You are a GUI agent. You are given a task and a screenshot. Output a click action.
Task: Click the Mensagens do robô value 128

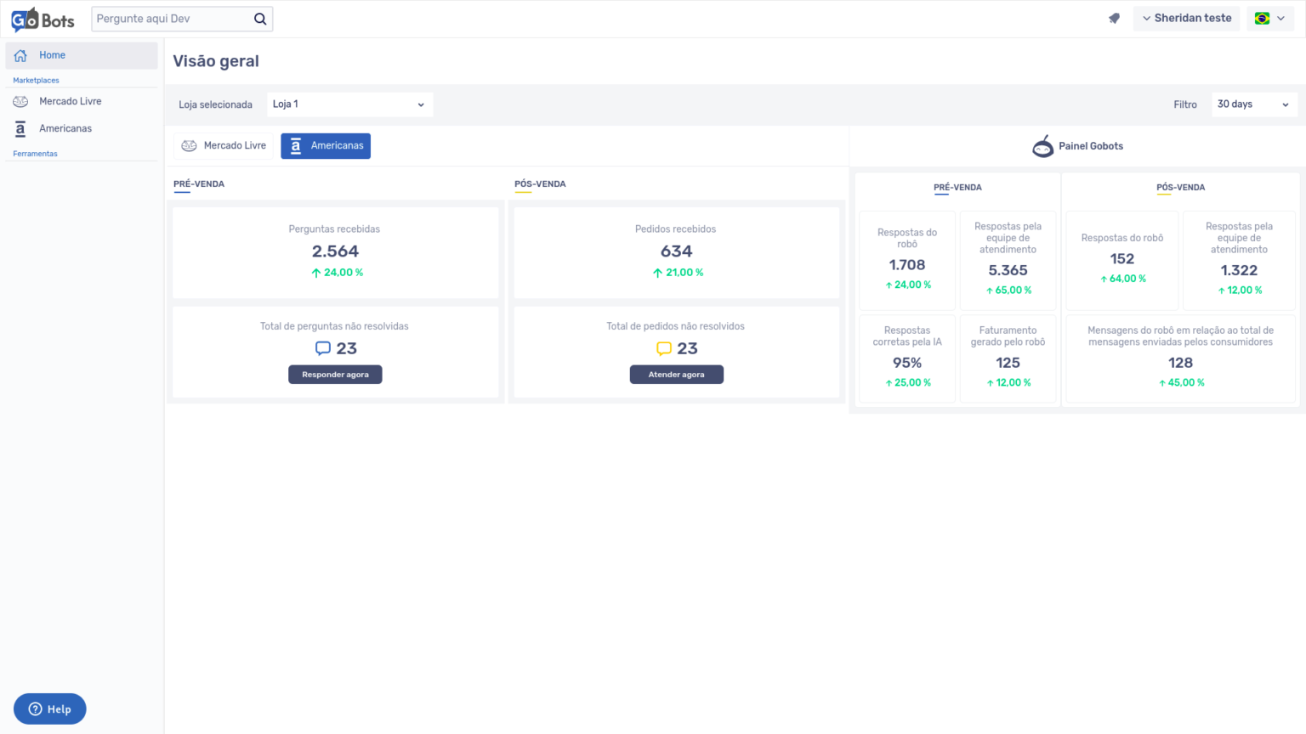pyautogui.click(x=1180, y=363)
